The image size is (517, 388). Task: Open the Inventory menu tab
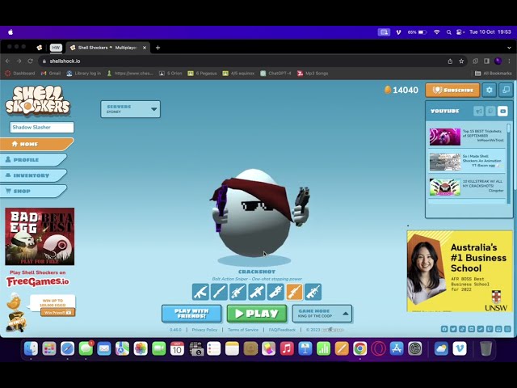pyautogui.click(x=33, y=175)
